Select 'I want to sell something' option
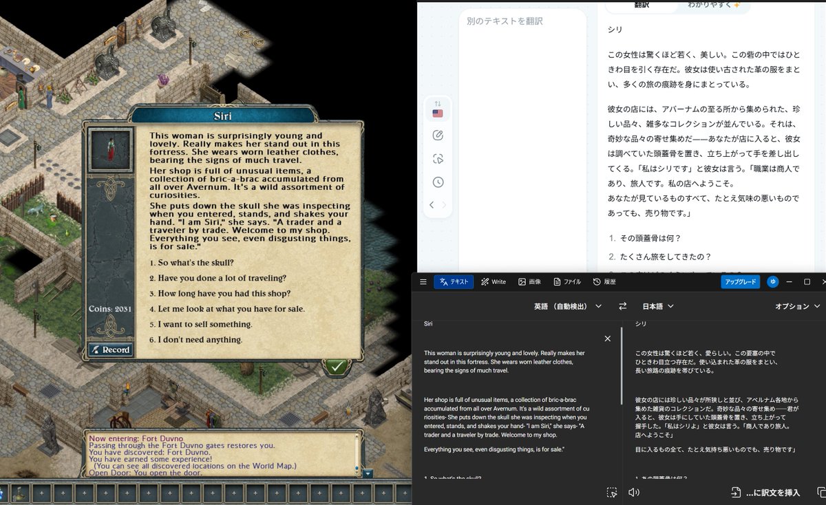 (x=200, y=324)
